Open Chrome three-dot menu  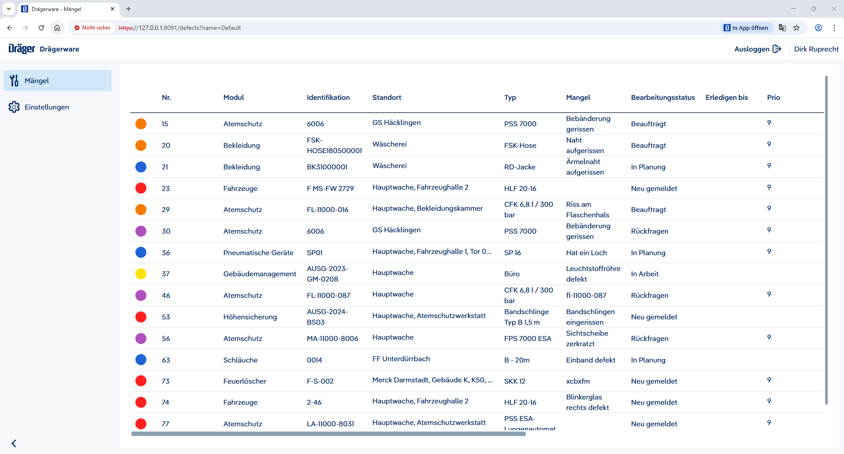[x=834, y=28]
